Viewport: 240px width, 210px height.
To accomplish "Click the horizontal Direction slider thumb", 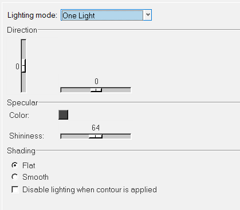I will click(96, 90).
